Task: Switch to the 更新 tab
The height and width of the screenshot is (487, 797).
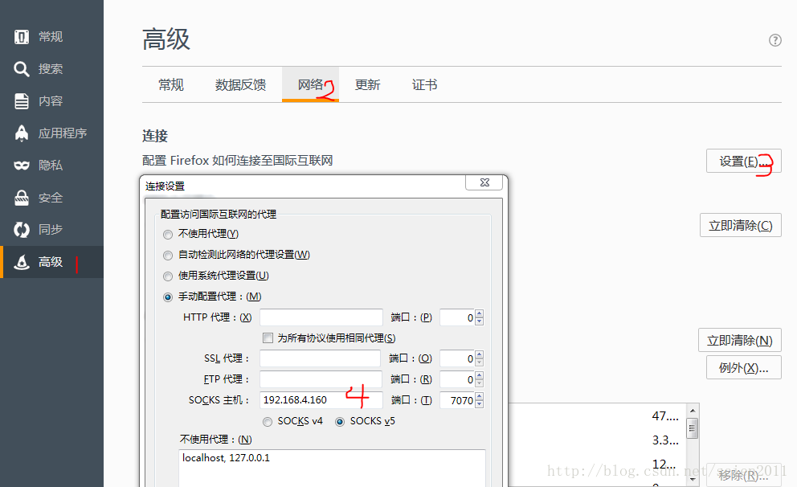Action: tap(367, 85)
